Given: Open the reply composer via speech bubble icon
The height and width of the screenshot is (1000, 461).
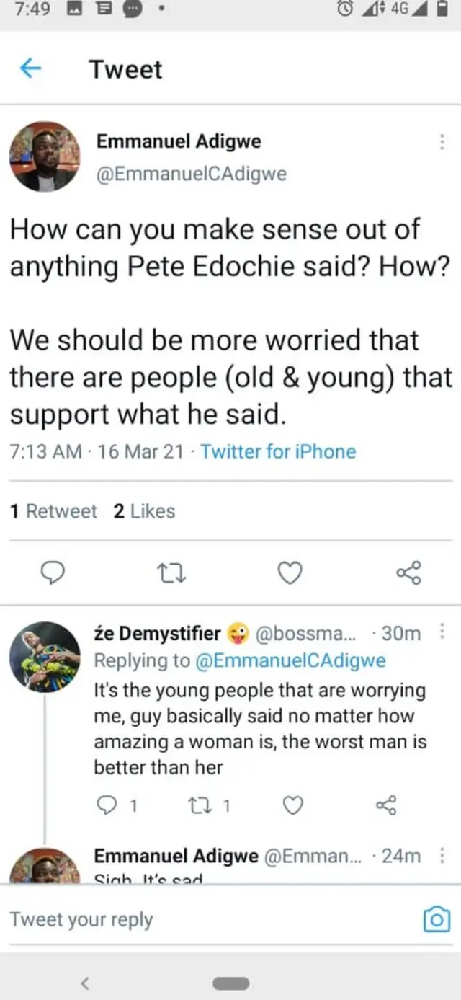Looking at the screenshot, I should point(54,572).
